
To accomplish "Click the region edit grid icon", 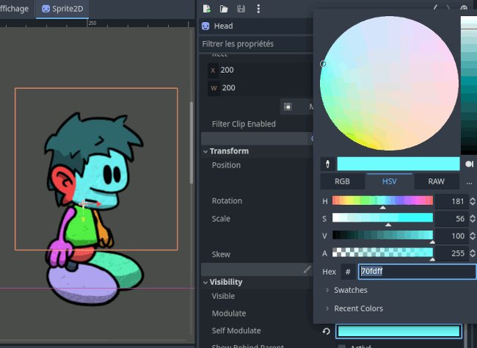I will (x=288, y=106).
